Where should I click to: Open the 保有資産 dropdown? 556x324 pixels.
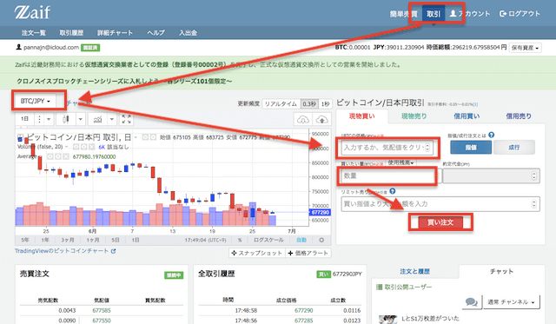(x=525, y=48)
